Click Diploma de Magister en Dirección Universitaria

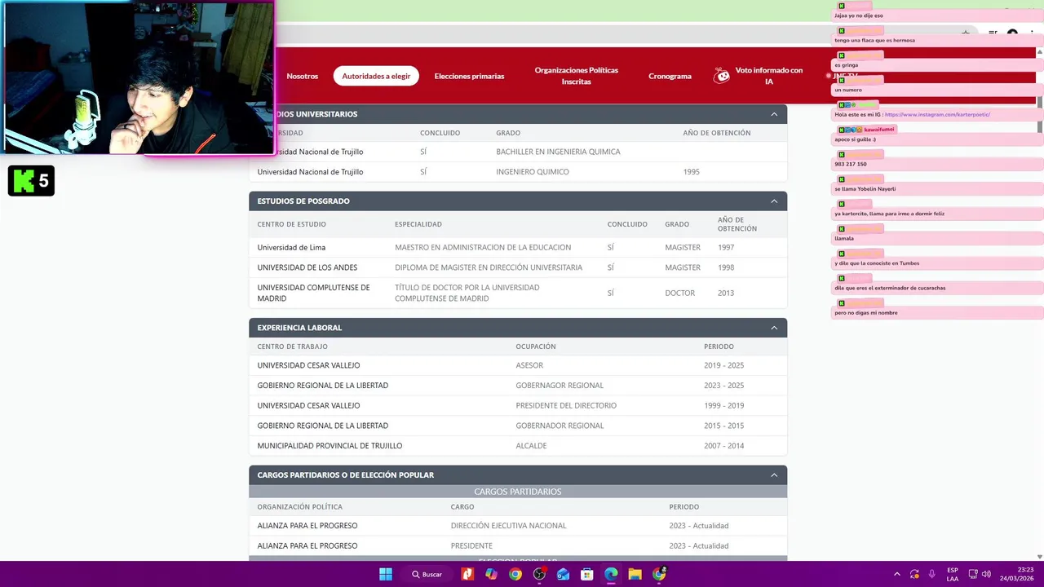(489, 267)
